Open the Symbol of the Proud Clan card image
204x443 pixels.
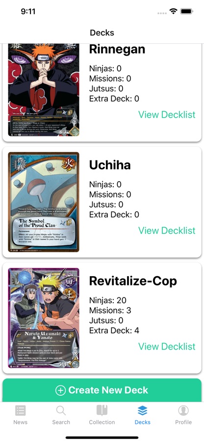click(x=44, y=202)
